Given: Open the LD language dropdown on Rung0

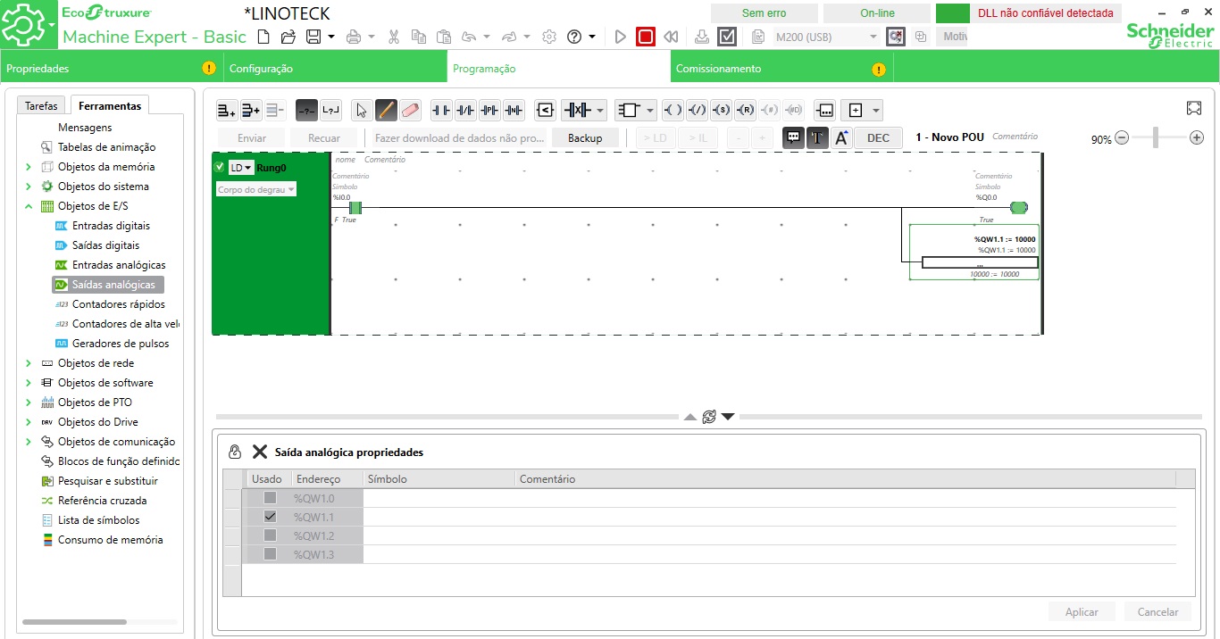Looking at the screenshot, I should (241, 168).
